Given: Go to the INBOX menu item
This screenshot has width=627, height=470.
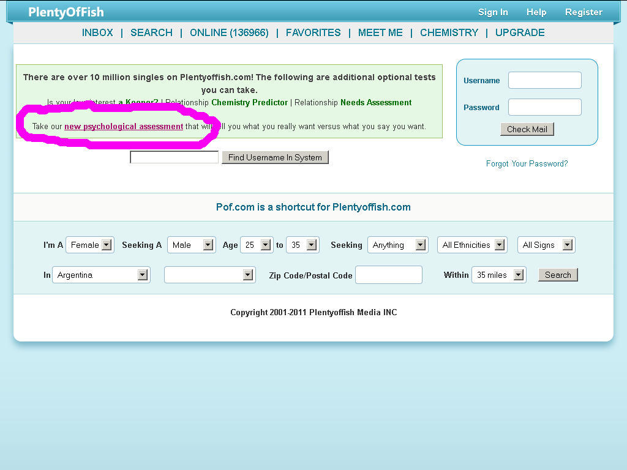Looking at the screenshot, I should pos(97,33).
